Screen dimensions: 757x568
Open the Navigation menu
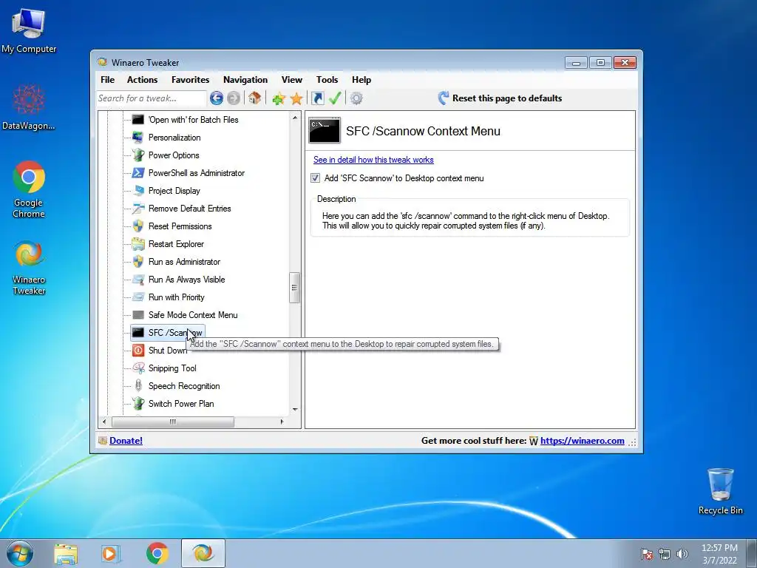245,80
